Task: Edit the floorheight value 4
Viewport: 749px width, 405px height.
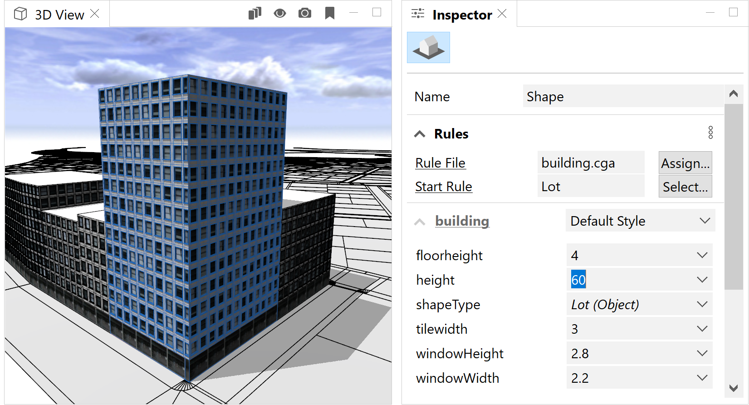Action: 631,255
